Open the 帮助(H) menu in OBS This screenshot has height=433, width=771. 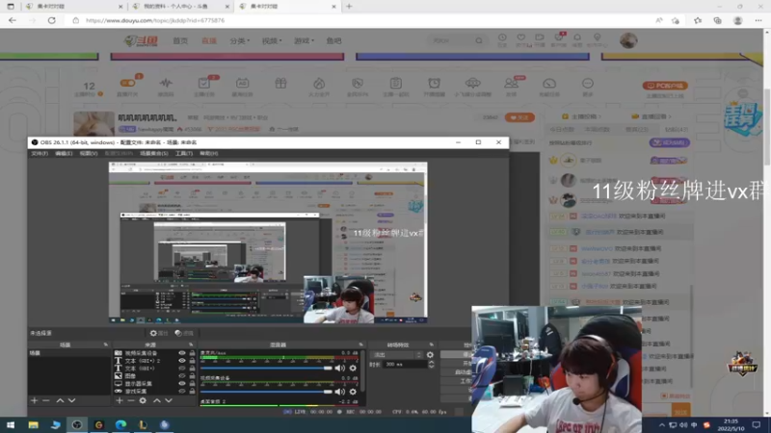pyautogui.click(x=208, y=154)
